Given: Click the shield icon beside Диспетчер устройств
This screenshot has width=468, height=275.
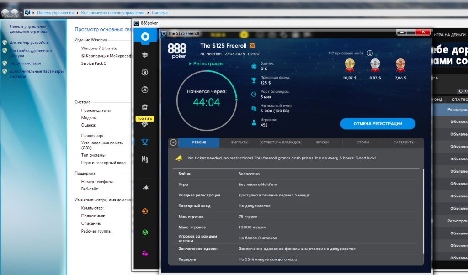Looking at the screenshot, I should point(5,42).
